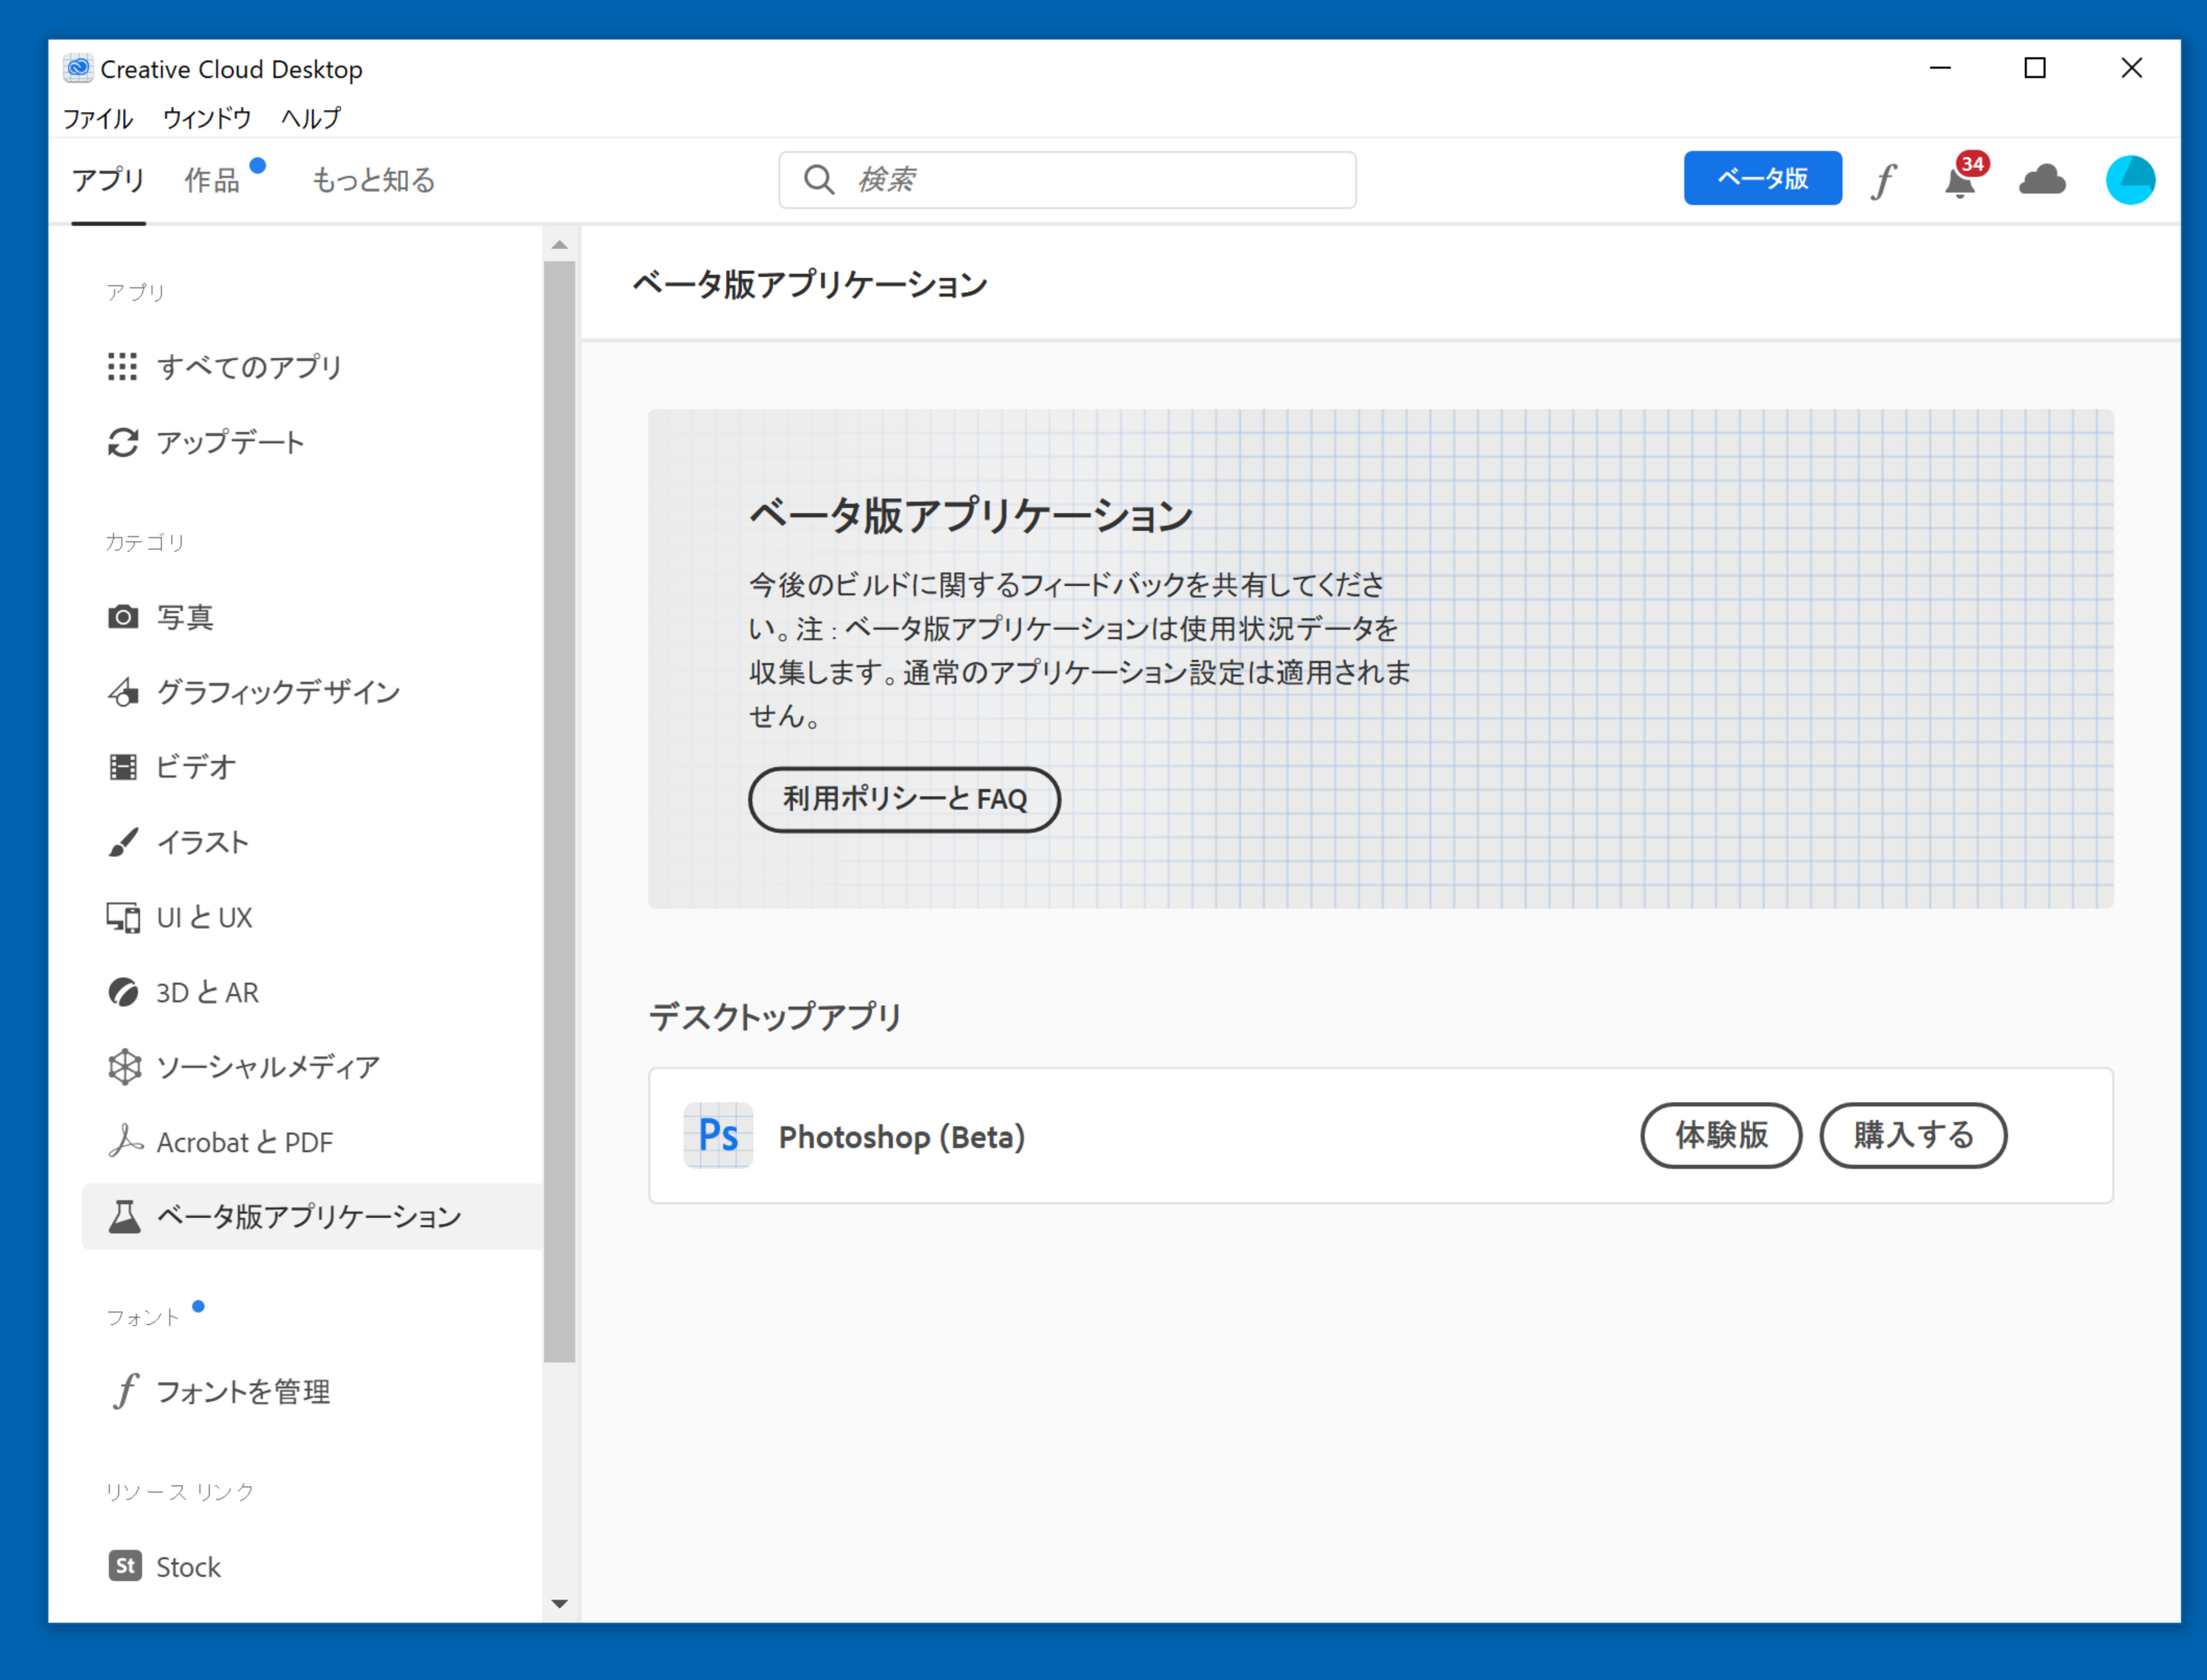2207x1680 pixels.
Task: Open cloud storage status
Action: (x=2042, y=180)
